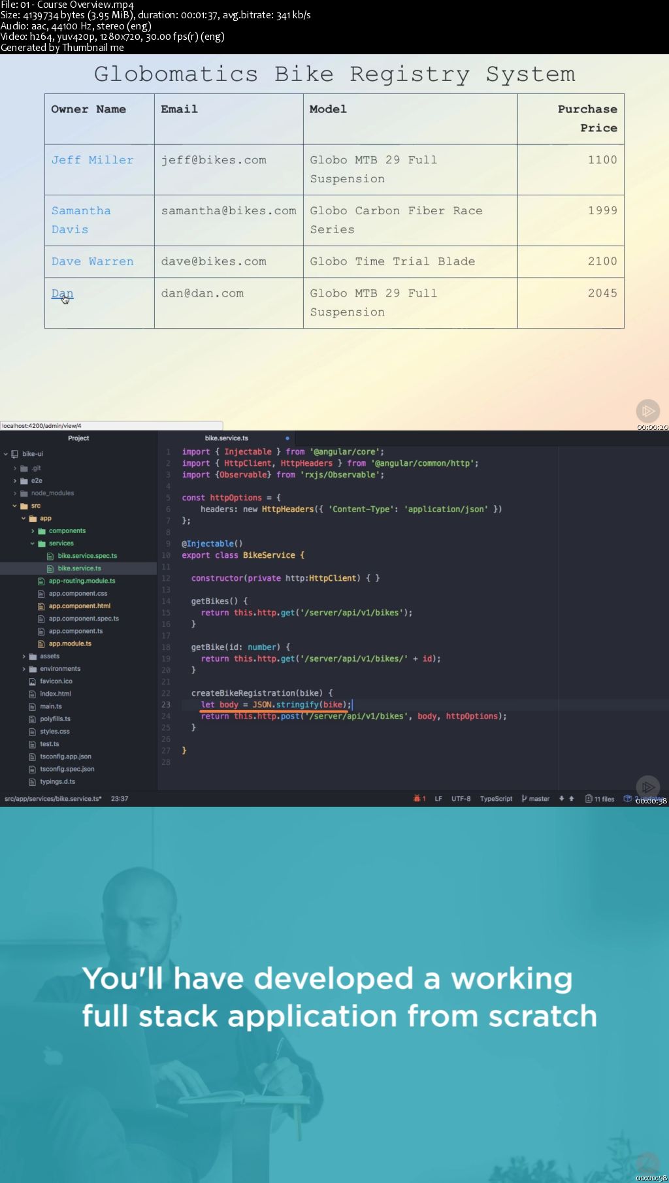
Task: Open typings.d.ts file
Action: click(x=57, y=782)
